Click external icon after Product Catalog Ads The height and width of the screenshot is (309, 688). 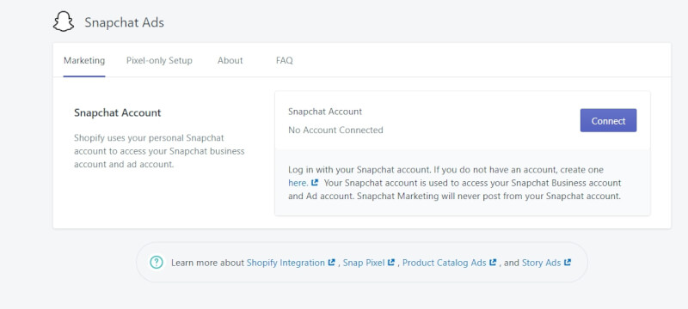click(x=493, y=262)
